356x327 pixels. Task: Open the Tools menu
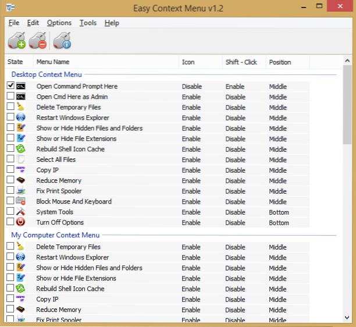[x=88, y=23]
